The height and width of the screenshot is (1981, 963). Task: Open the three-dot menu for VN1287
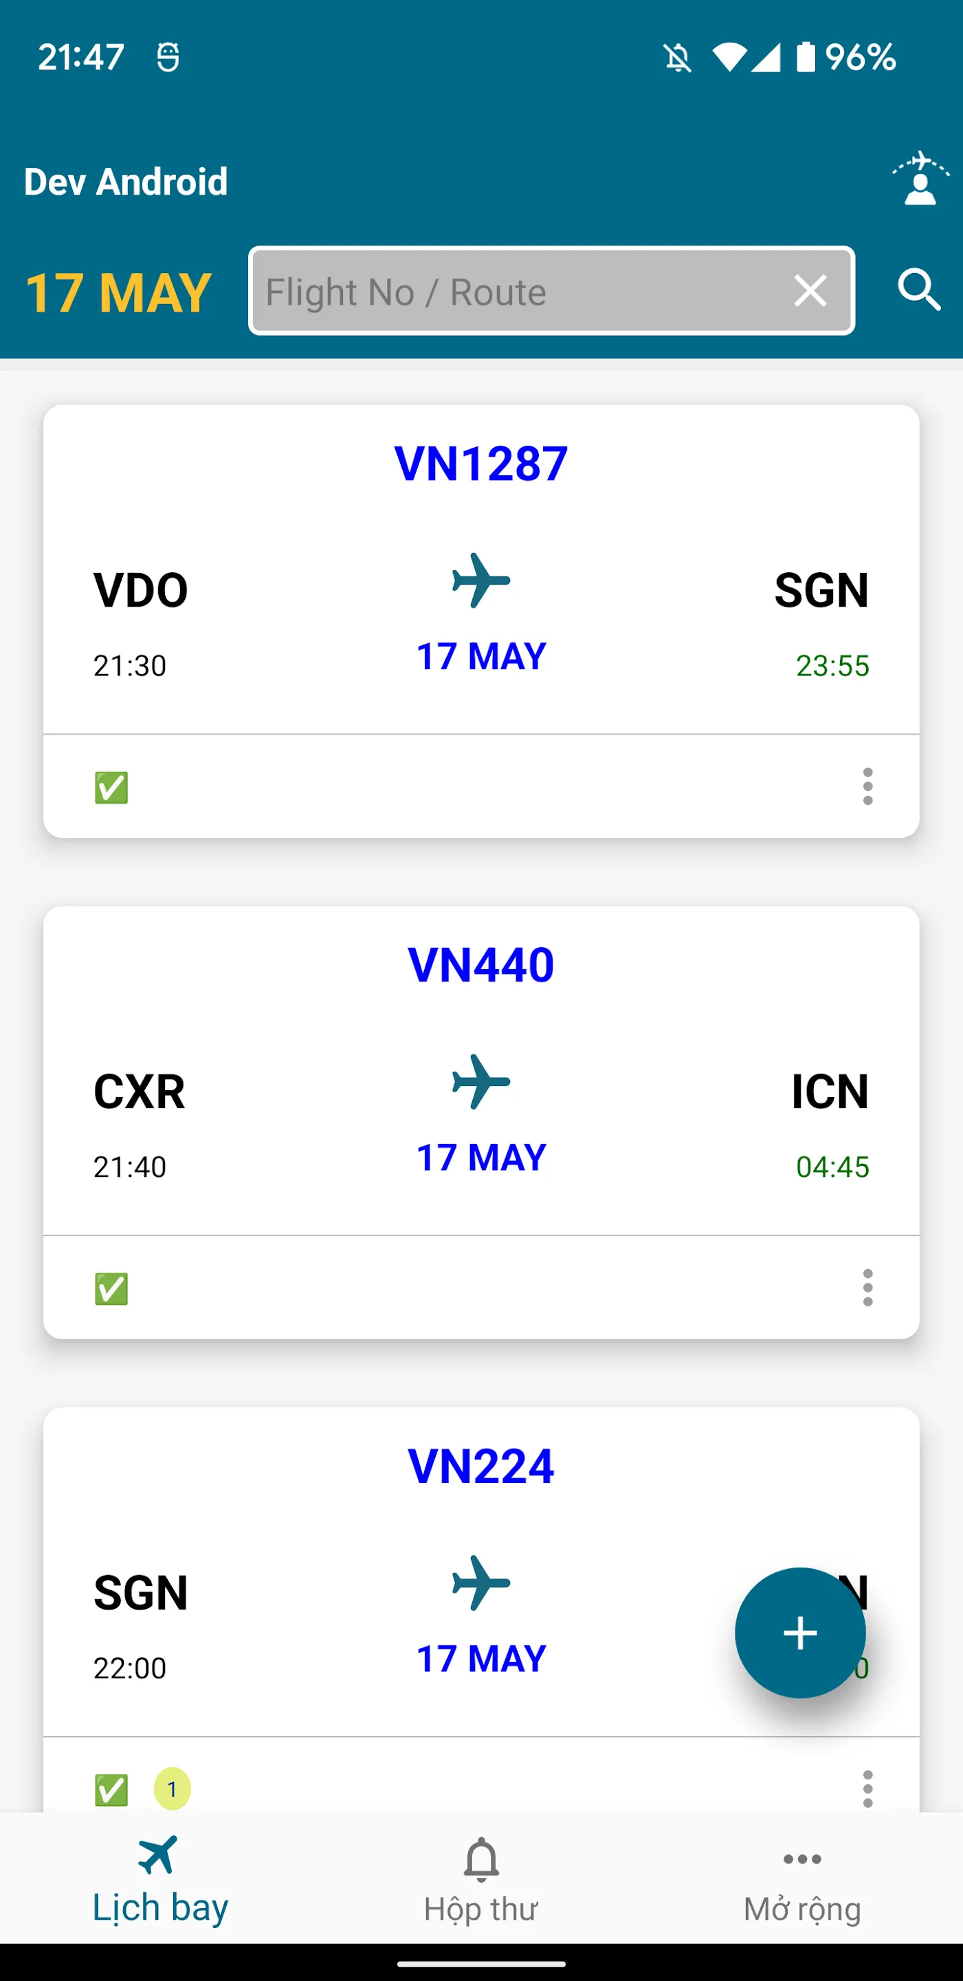point(867,786)
